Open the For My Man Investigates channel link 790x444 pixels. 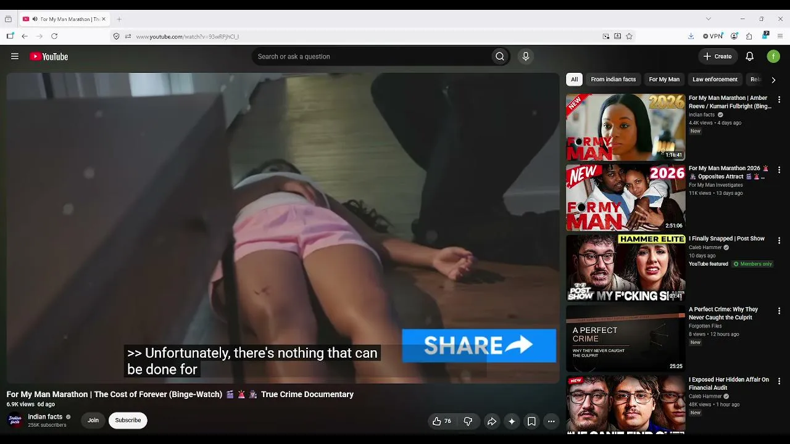coord(716,185)
